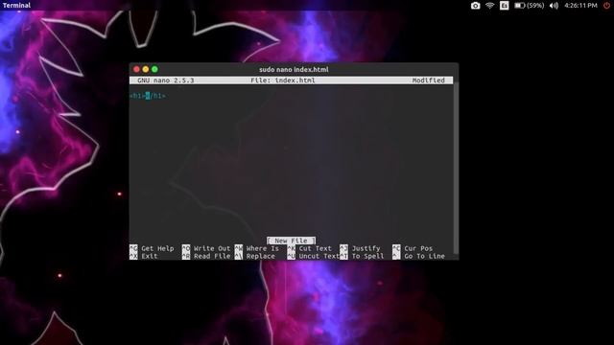
Task: Click the '^W Where Is' shortcut
Action: click(x=257, y=248)
